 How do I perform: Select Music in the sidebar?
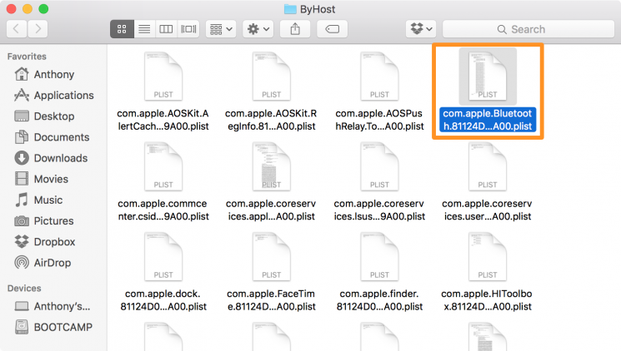tap(38, 200)
